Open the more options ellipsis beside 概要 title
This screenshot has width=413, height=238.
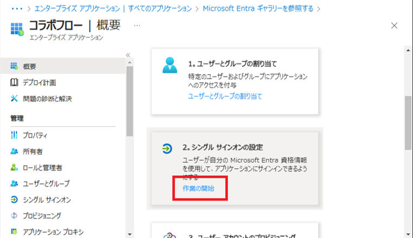pyautogui.click(x=137, y=25)
